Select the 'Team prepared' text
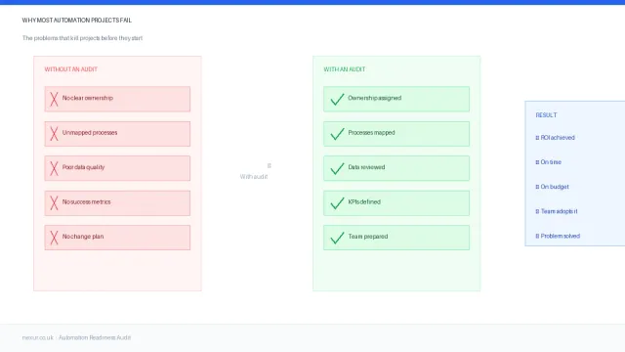This screenshot has width=625, height=352. point(368,237)
